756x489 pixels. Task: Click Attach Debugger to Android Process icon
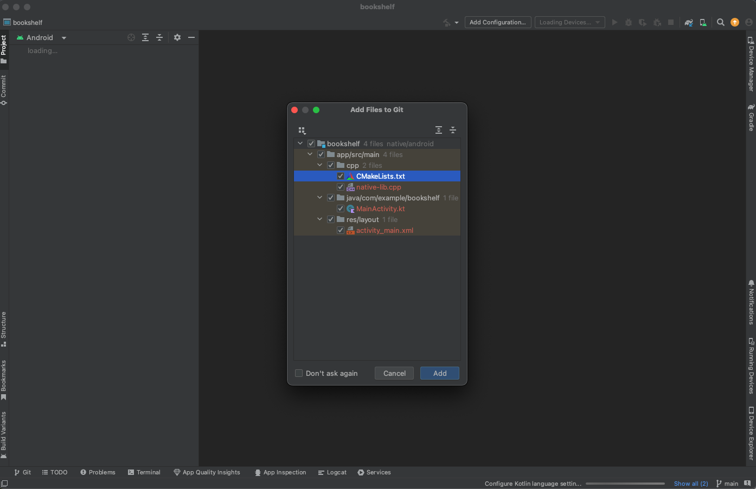coord(657,23)
